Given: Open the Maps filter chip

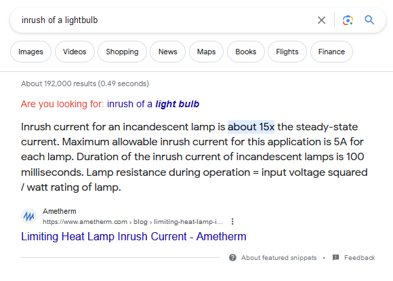Looking at the screenshot, I should tap(206, 52).
